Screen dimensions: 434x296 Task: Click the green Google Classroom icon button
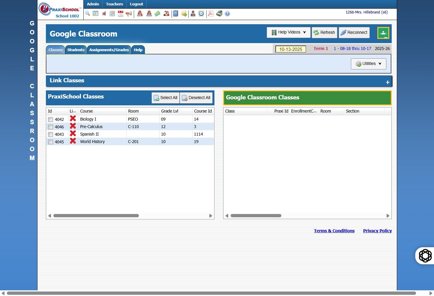point(383,33)
